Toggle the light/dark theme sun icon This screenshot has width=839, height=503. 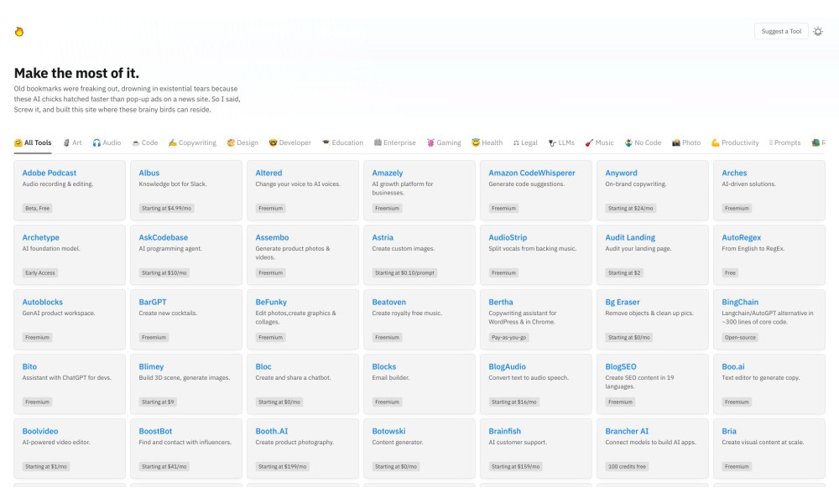point(817,32)
